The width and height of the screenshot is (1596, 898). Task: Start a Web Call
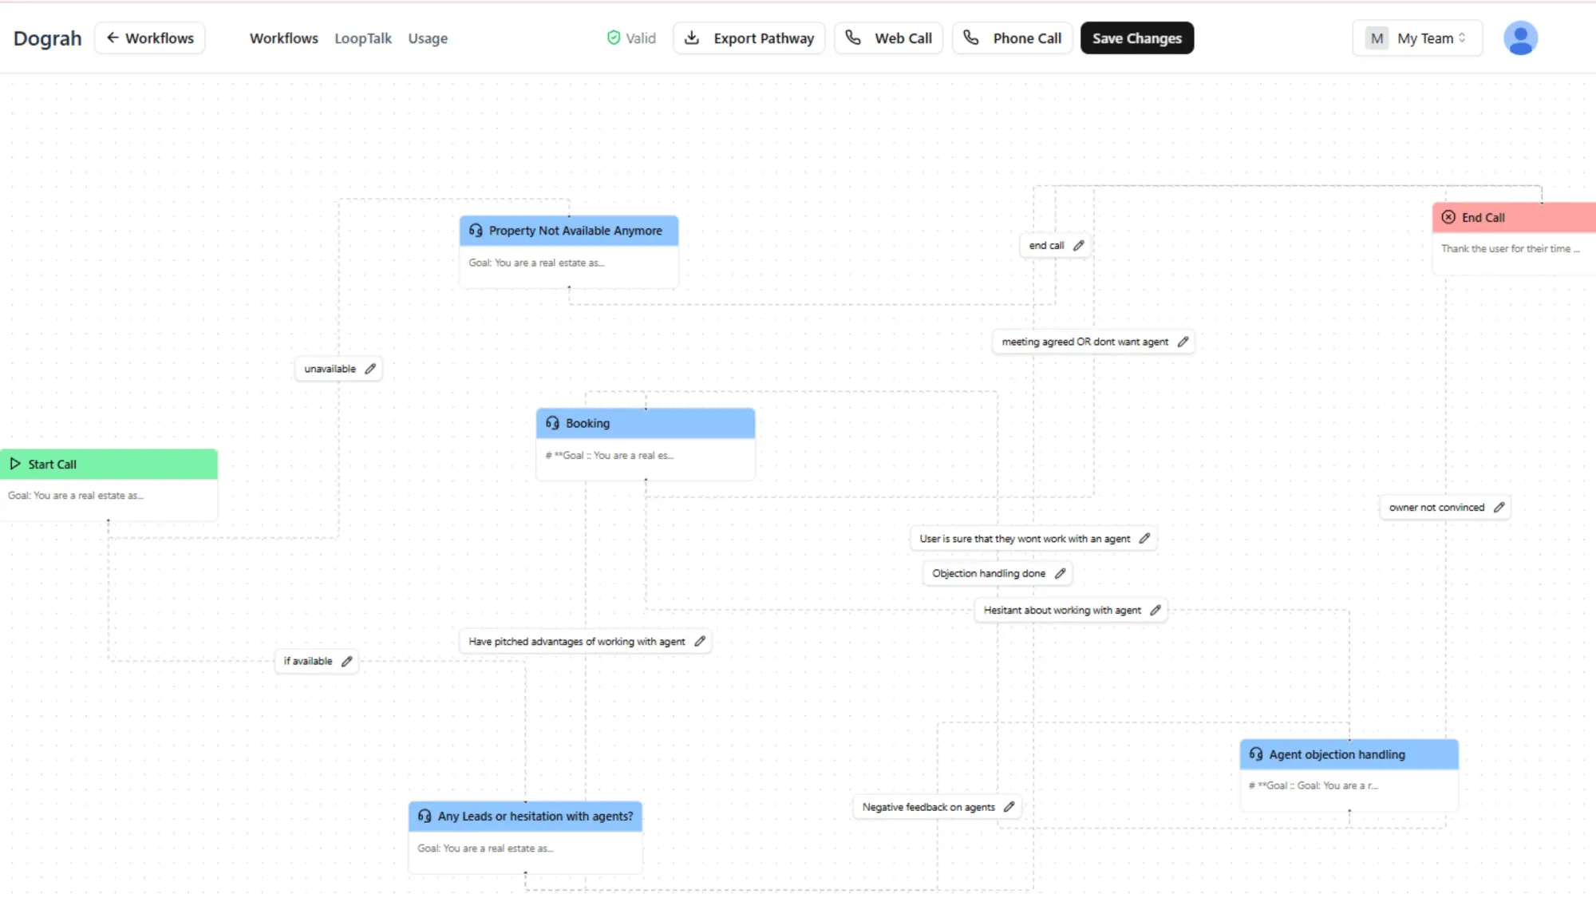[x=889, y=38]
